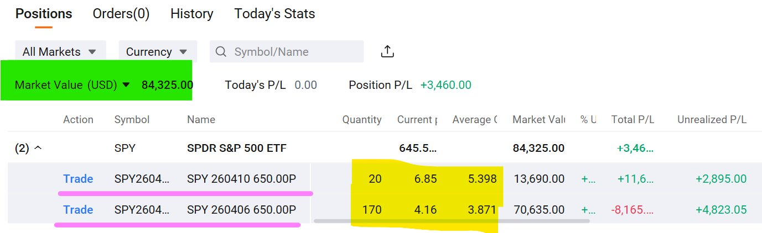View Today's Stats tab

pyautogui.click(x=274, y=14)
